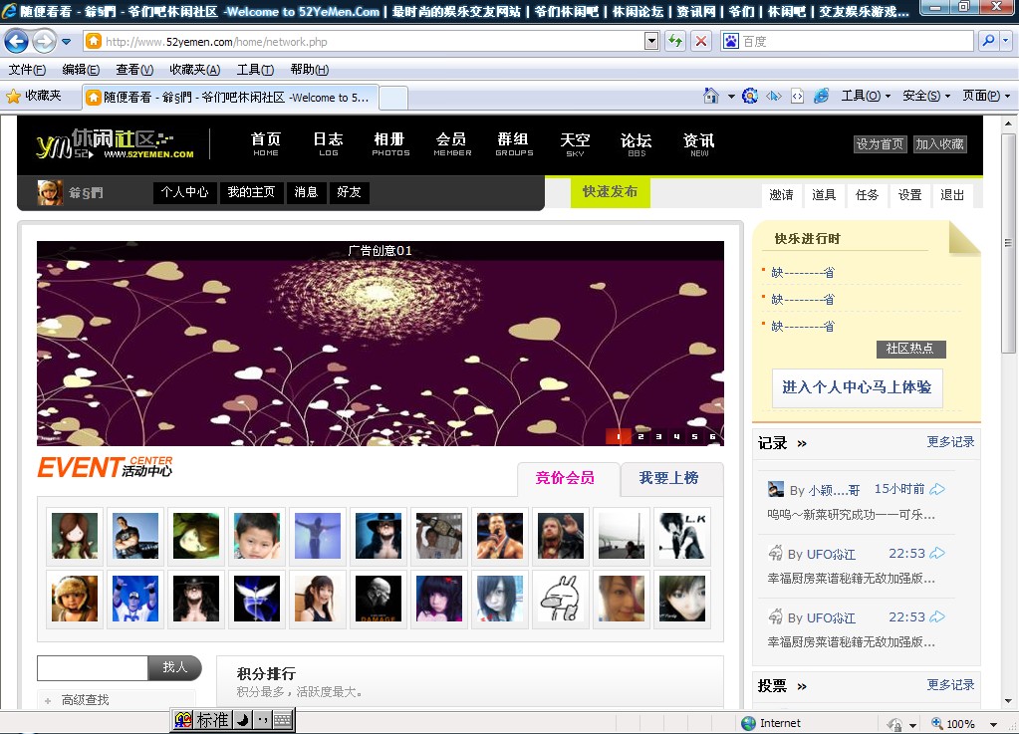The width and height of the screenshot is (1019, 734).
Task: Switch to the 竞价会员 tab
Action: click(x=565, y=478)
